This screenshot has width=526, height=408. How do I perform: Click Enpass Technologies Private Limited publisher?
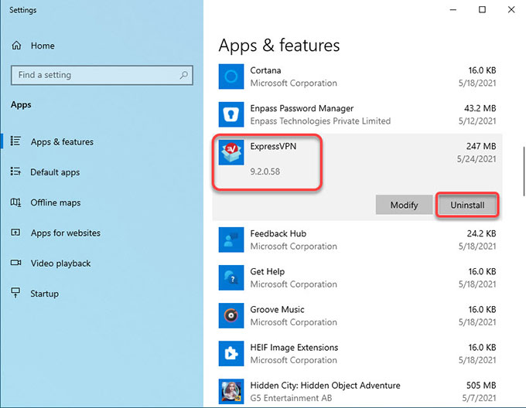coord(320,121)
